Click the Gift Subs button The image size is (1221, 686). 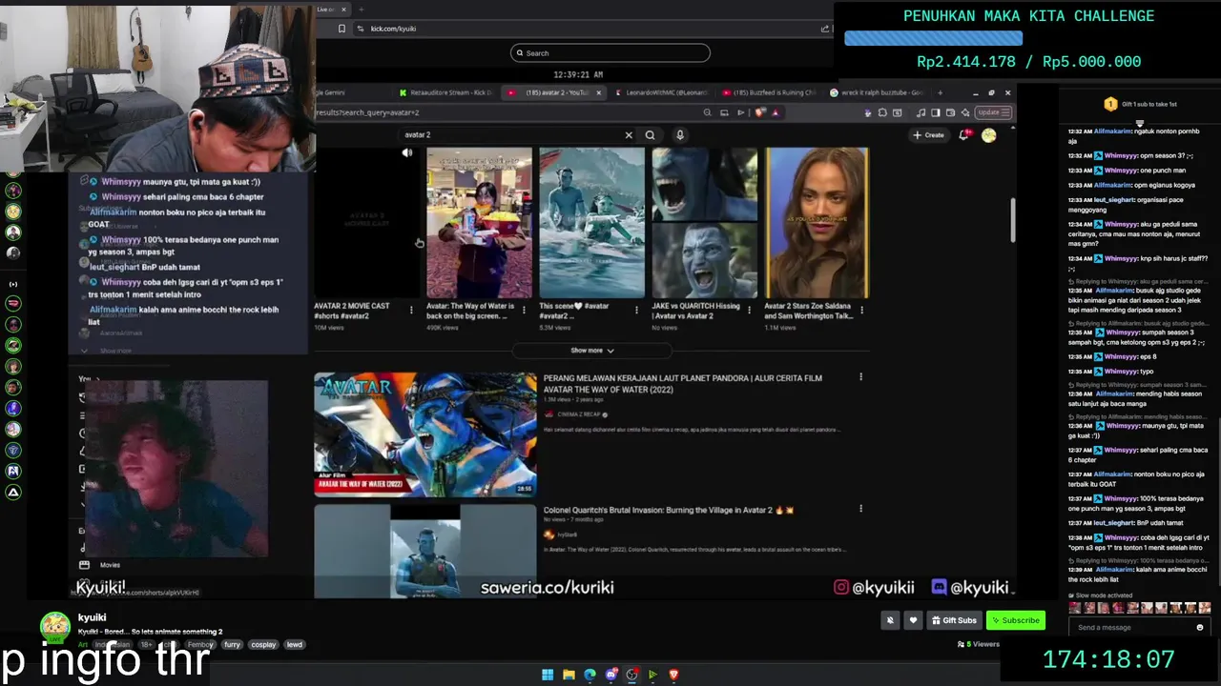(x=954, y=620)
